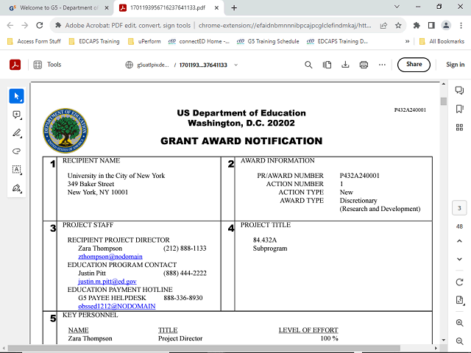Screen dimensions: 471x353
Task: Open uPerform bookmark folder
Action: (x=144, y=41)
